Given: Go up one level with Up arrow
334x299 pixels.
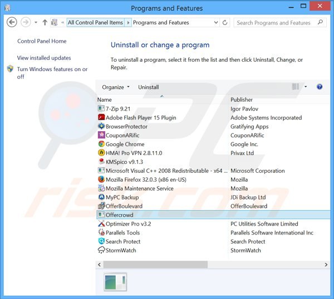Looking at the screenshot, I should pos(45,22).
